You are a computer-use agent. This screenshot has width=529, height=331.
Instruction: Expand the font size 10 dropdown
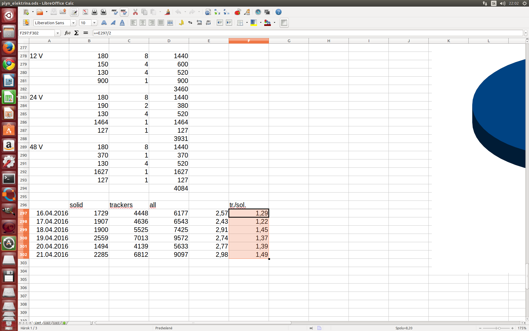[x=94, y=23]
